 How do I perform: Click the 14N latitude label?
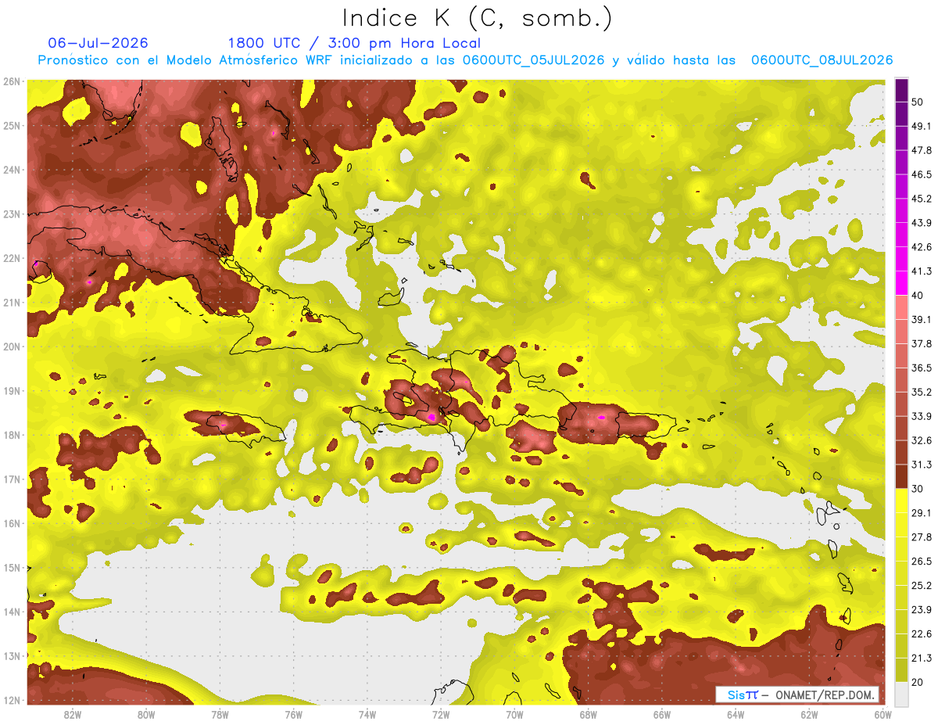[12, 612]
